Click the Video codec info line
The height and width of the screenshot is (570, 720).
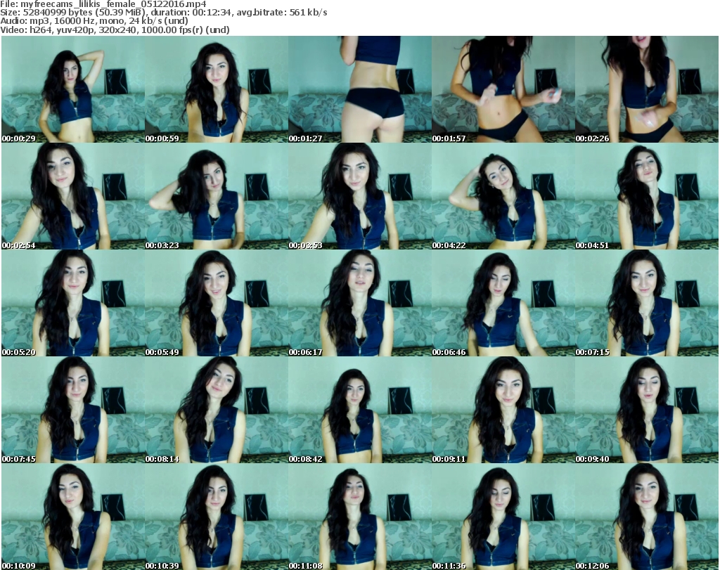(115, 30)
